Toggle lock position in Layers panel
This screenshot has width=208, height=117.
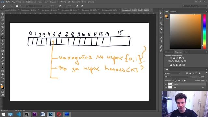tap(179, 80)
